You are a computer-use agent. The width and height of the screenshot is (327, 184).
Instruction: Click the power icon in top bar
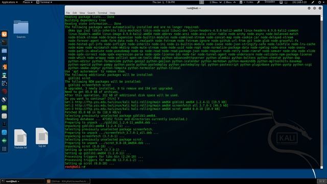[319, 2]
